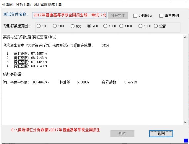Screen dimensions: 189x144
Task: Click the 返回 button
Action: point(161,134)
